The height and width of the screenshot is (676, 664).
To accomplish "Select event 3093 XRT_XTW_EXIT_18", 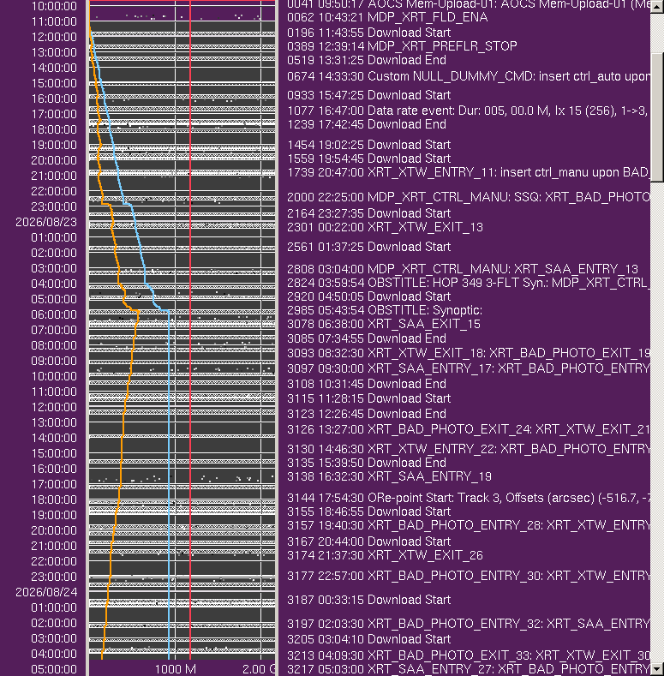I will (469, 354).
